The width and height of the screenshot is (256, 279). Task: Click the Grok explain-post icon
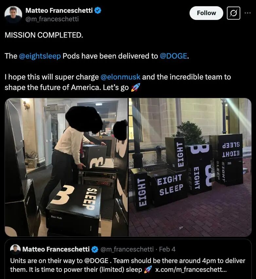[233, 13]
